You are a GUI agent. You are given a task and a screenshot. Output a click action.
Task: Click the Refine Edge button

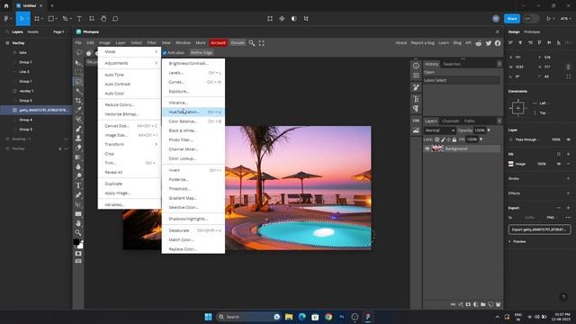(x=202, y=52)
